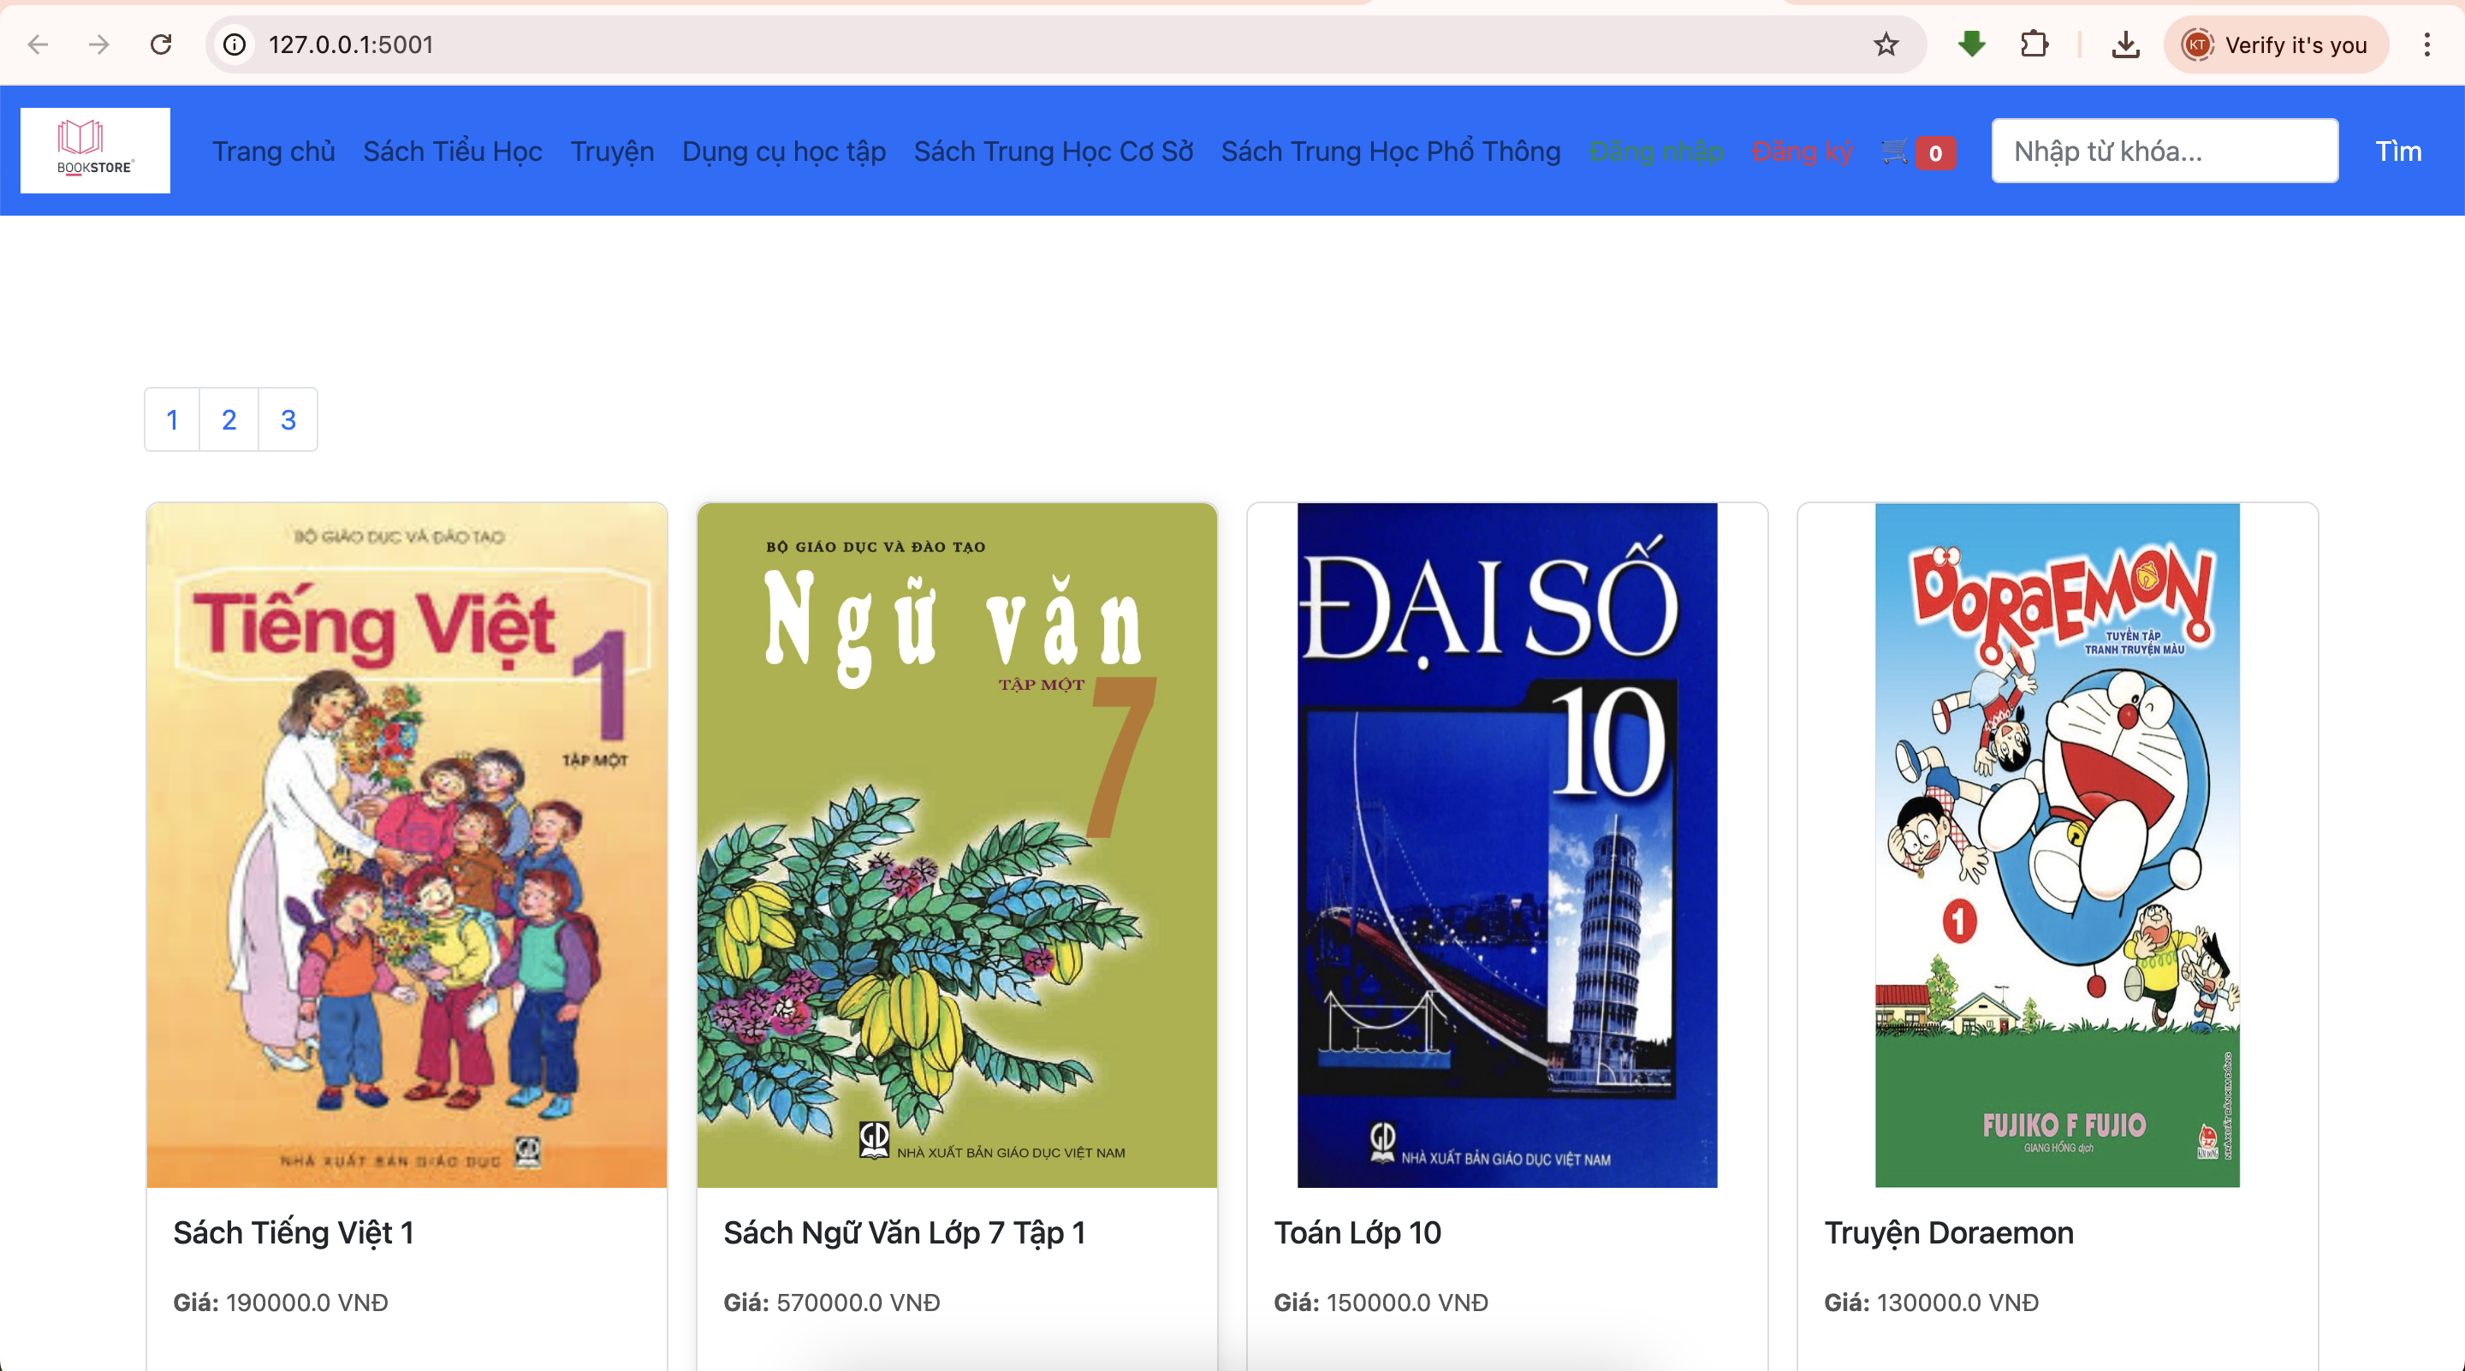The height and width of the screenshot is (1371, 2465).
Task: Open the browser downloads icon
Action: (2125, 44)
